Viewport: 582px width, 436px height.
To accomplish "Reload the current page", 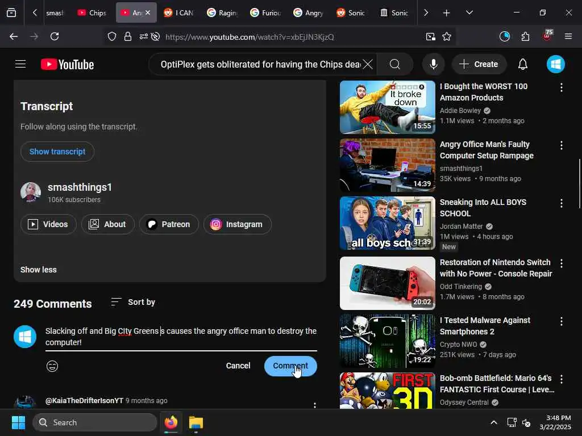I will (x=55, y=36).
